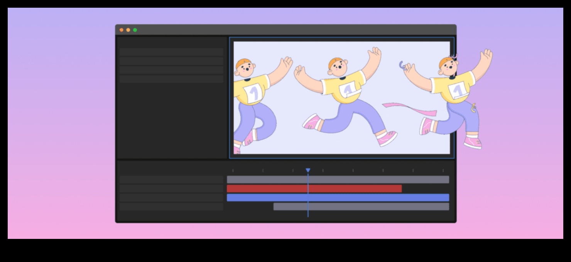The image size is (571, 262).
Task: Toggle the yellow minimize traffic-light button
Action: tap(128, 29)
